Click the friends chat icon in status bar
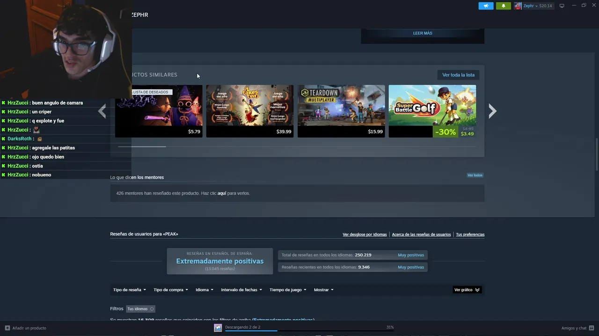 coord(592,328)
